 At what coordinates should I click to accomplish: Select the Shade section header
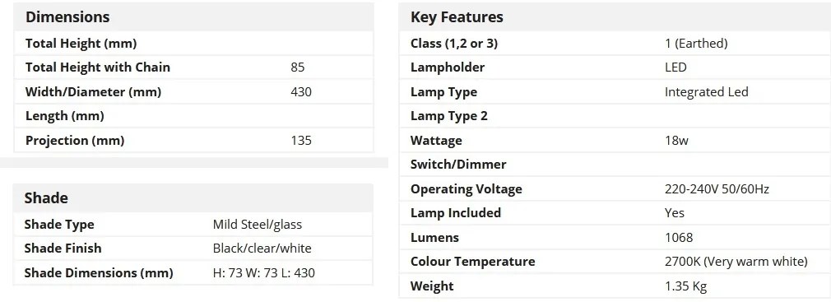(x=46, y=198)
